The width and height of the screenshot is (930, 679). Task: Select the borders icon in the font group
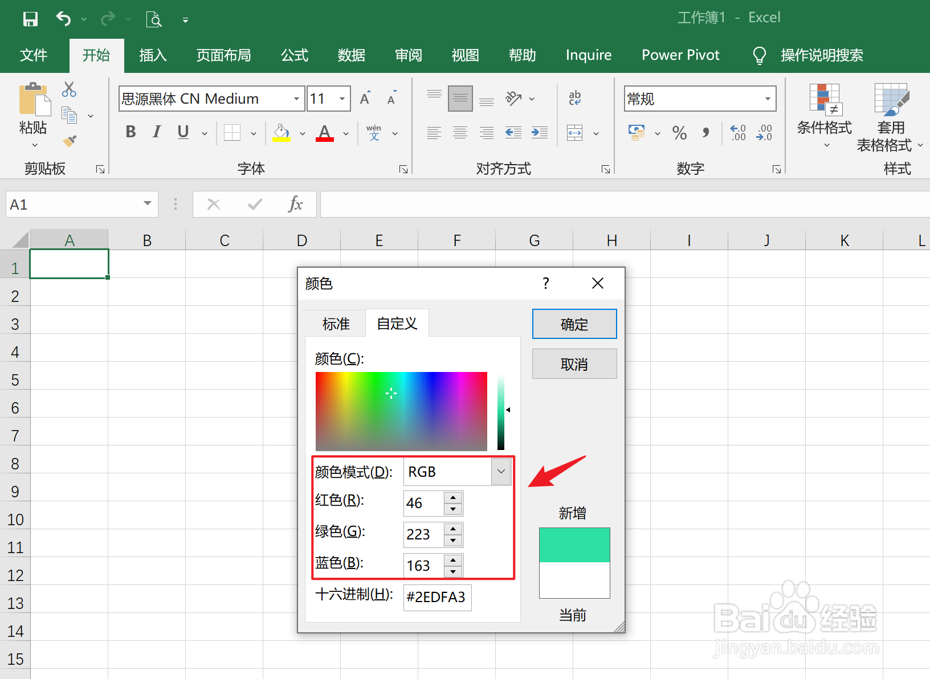pos(232,133)
